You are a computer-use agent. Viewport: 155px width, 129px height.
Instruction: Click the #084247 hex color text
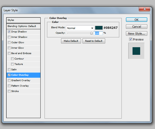(x=111, y=28)
